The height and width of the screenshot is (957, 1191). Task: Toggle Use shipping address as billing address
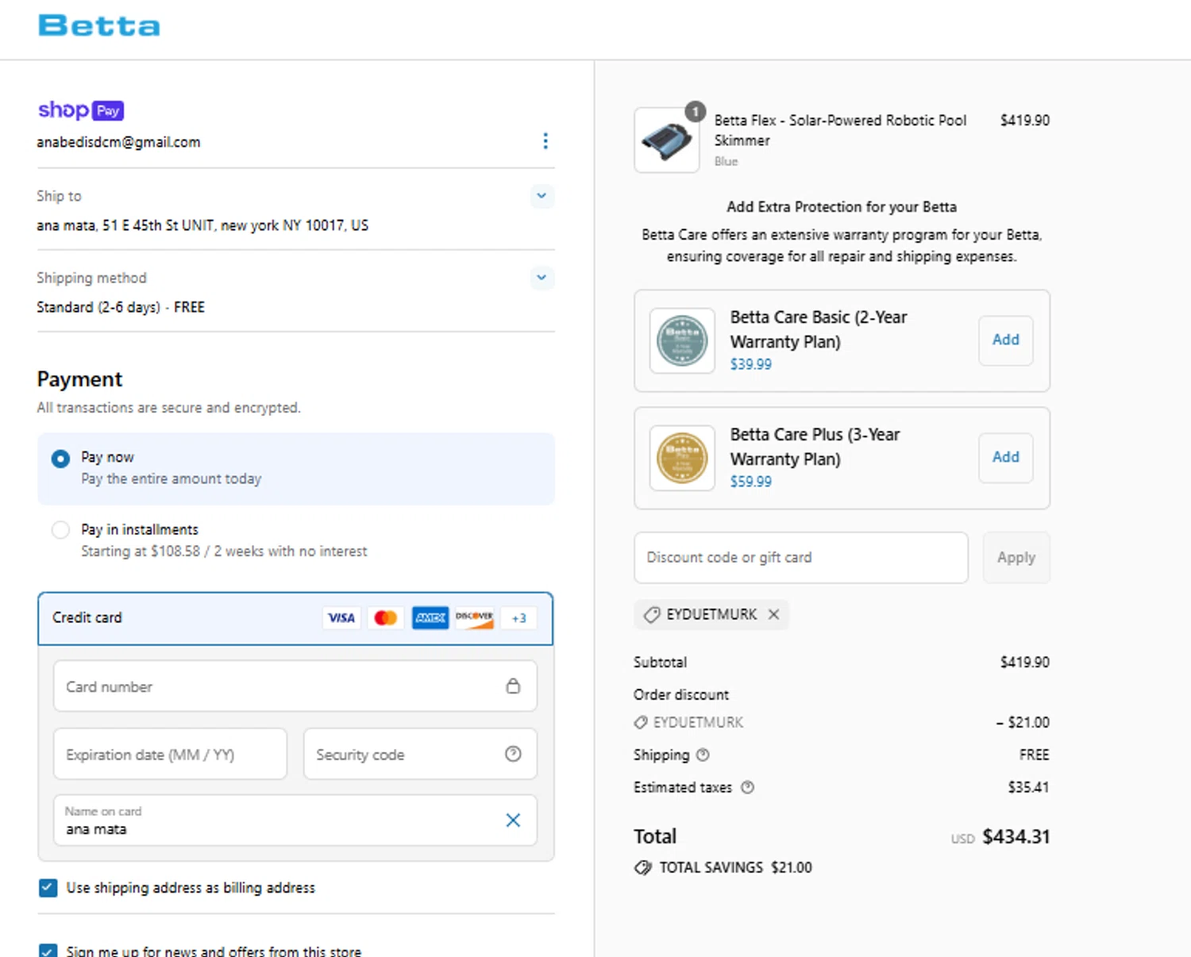point(48,888)
